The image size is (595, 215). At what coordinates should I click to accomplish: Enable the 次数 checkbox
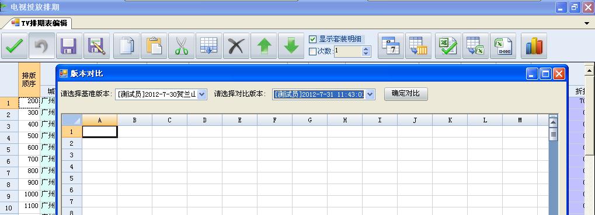pyautogui.click(x=312, y=51)
